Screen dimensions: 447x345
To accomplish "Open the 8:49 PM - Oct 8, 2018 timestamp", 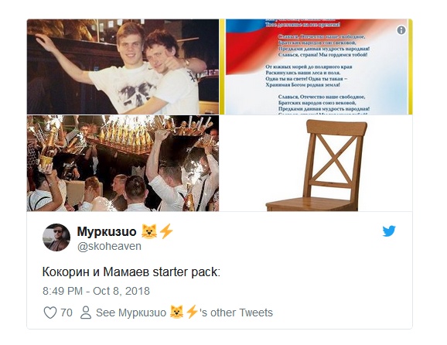I will 96,291.
